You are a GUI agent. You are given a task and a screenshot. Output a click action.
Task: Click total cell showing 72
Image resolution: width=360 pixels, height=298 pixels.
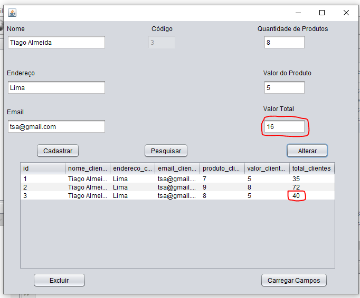(312, 187)
